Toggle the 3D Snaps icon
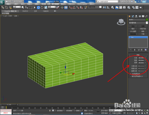The width and height of the screenshot is (149, 115). click(70, 7)
